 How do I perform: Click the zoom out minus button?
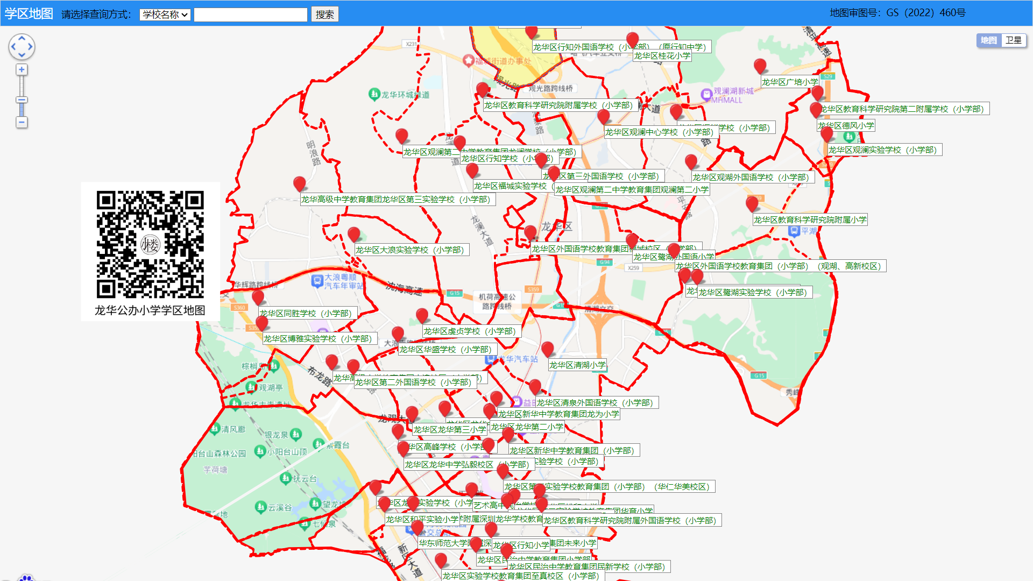22,123
